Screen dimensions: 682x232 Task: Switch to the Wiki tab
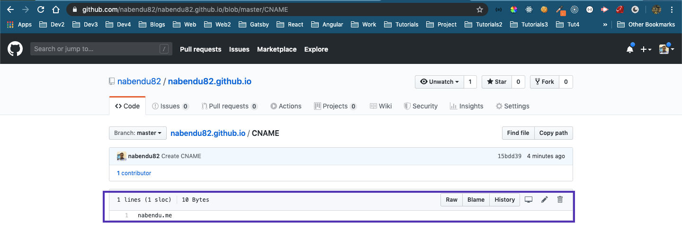tap(381, 106)
